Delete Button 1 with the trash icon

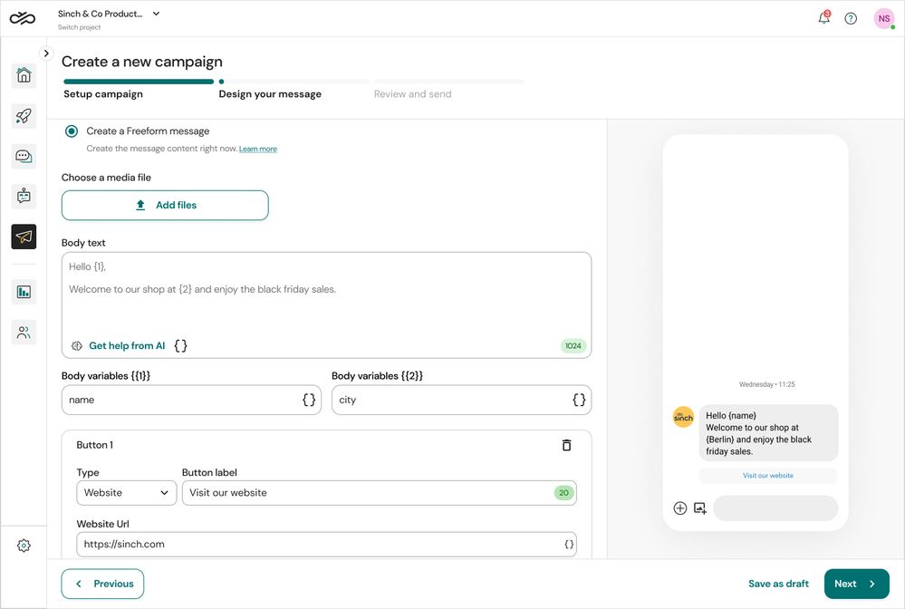click(566, 445)
